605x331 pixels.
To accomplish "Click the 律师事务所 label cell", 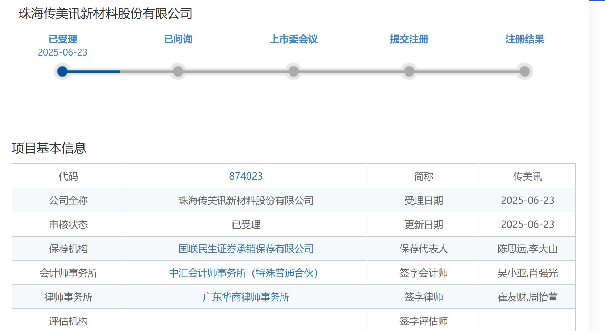I will (68, 297).
